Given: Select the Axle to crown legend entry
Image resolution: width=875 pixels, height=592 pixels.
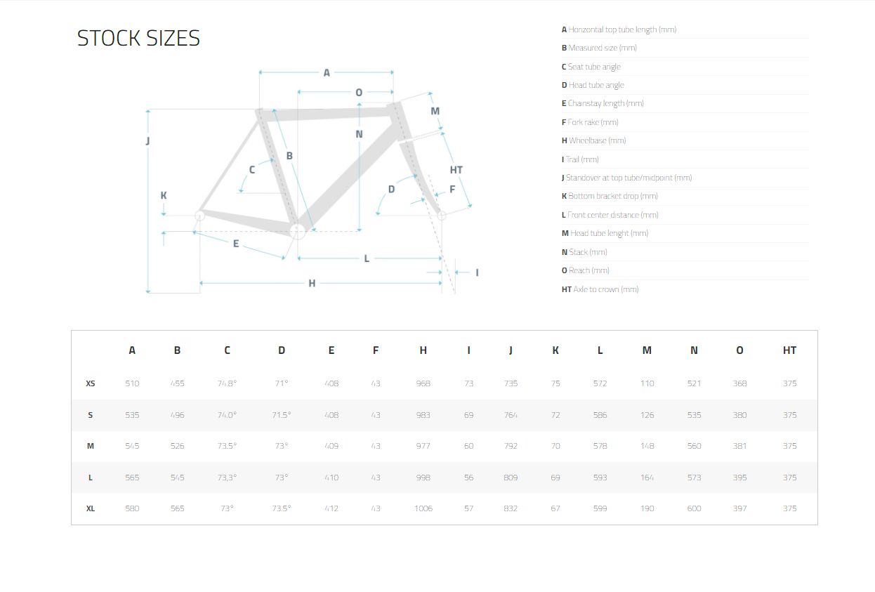Looking at the screenshot, I should pyautogui.click(x=600, y=289).
